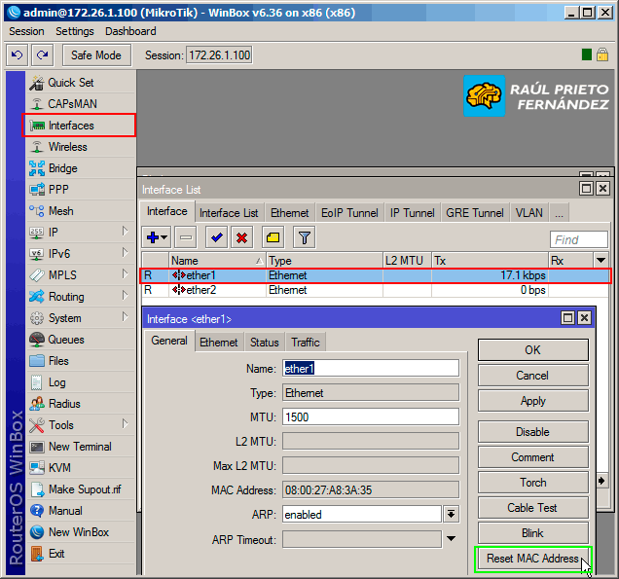The image size is (619, 579).
Task: Expand the ARP Timeout field arrow
Action: pos(451,539)
